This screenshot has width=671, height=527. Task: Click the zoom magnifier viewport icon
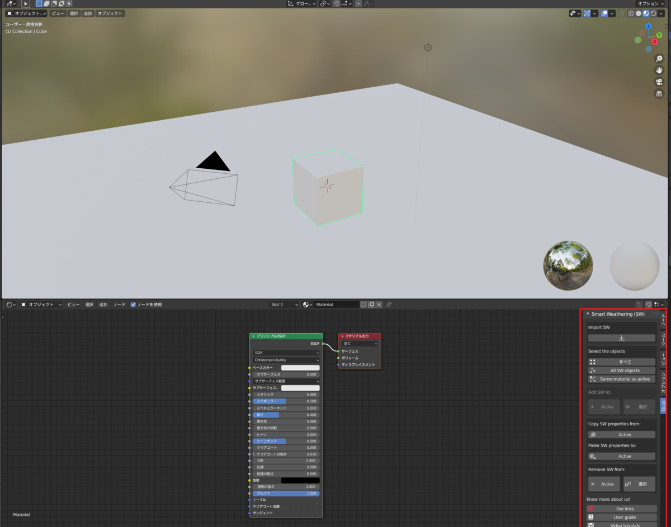tap(659, 58)
